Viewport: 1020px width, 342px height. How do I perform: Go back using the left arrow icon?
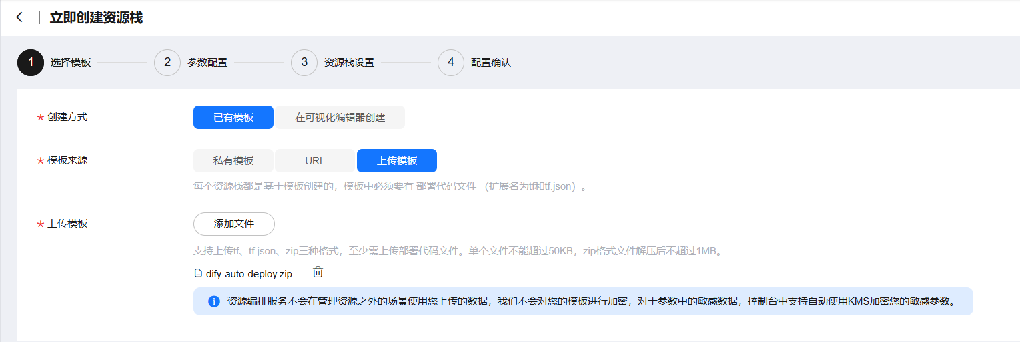click(x=19, y=18)
